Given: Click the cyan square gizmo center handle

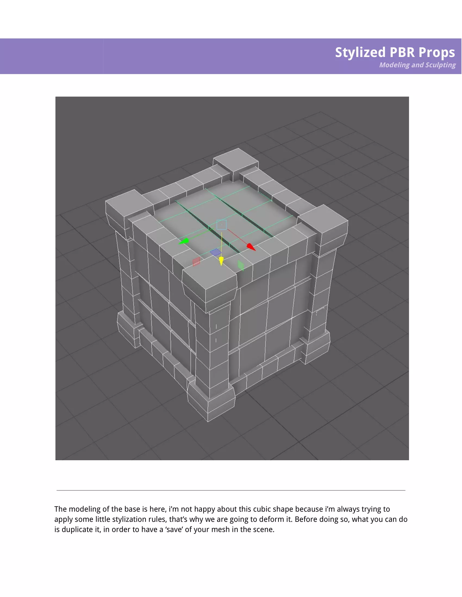Looking at the screenshot, I should pyautogui.click(x=221, y=225).
